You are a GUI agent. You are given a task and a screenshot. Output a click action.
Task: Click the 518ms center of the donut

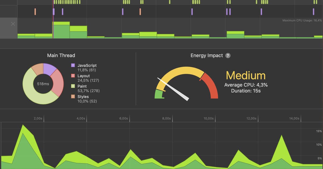[43, 84]
